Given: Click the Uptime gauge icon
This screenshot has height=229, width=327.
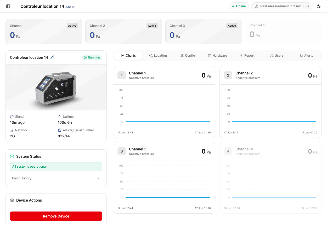Looking at the screenshot, I should [x=60, y=117].
